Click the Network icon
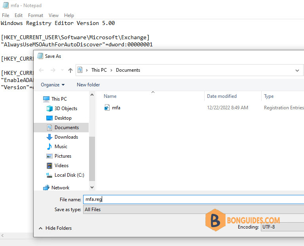 click(46, 188)
